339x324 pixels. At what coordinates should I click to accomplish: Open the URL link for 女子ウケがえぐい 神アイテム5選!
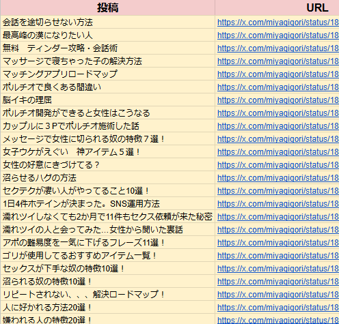click(278, 152)
